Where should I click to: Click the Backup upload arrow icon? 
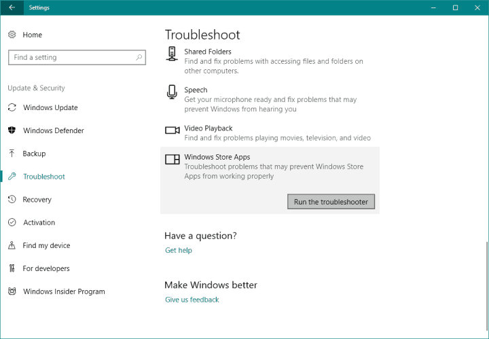(12, 154)
